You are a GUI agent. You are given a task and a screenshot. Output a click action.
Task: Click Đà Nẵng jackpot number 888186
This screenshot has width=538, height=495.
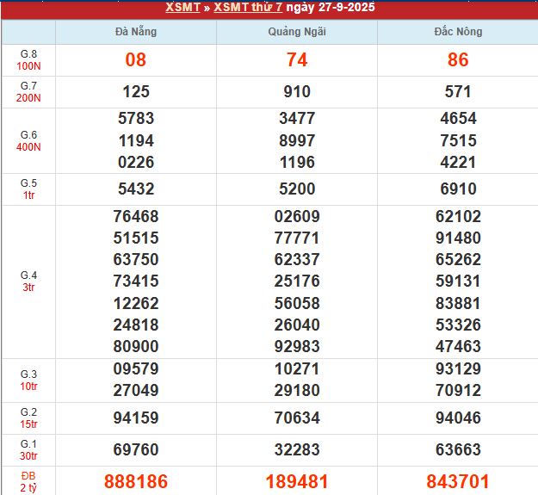click(136, 482)
